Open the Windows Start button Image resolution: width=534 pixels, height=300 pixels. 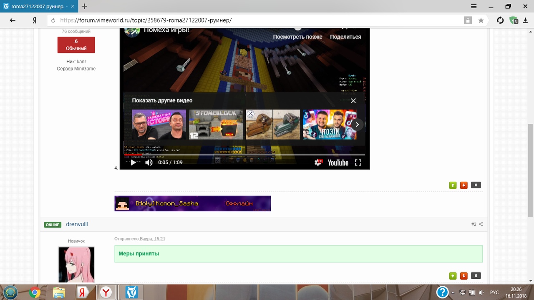(10, 292)
